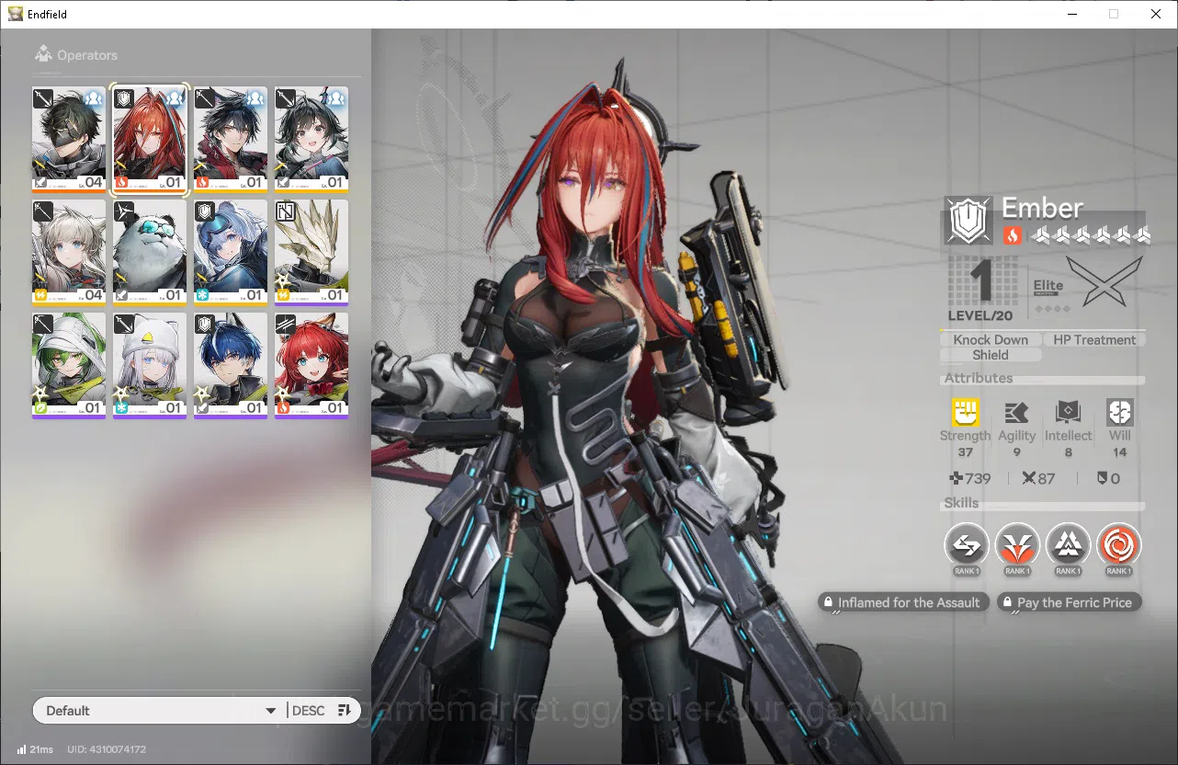Select the smiling black-haired girl operator card
Screen dimensions: 1178x765
tap(311, 140)
